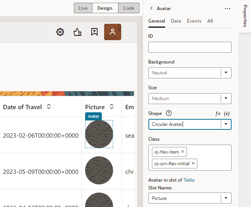Sort by Date of Travel column

click(x=49, y=106)
